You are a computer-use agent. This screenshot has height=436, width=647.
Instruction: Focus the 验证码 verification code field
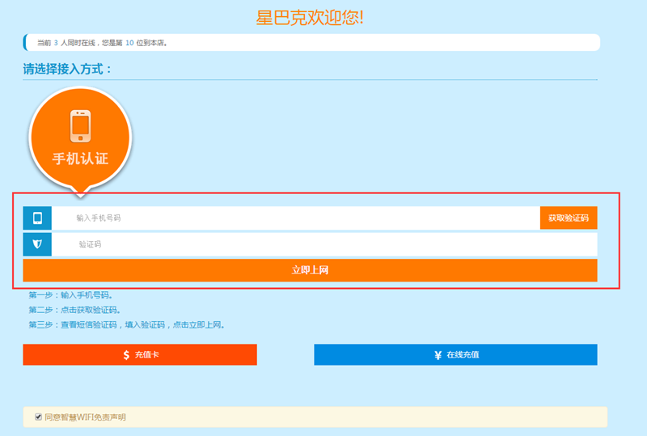coord(324,244)
